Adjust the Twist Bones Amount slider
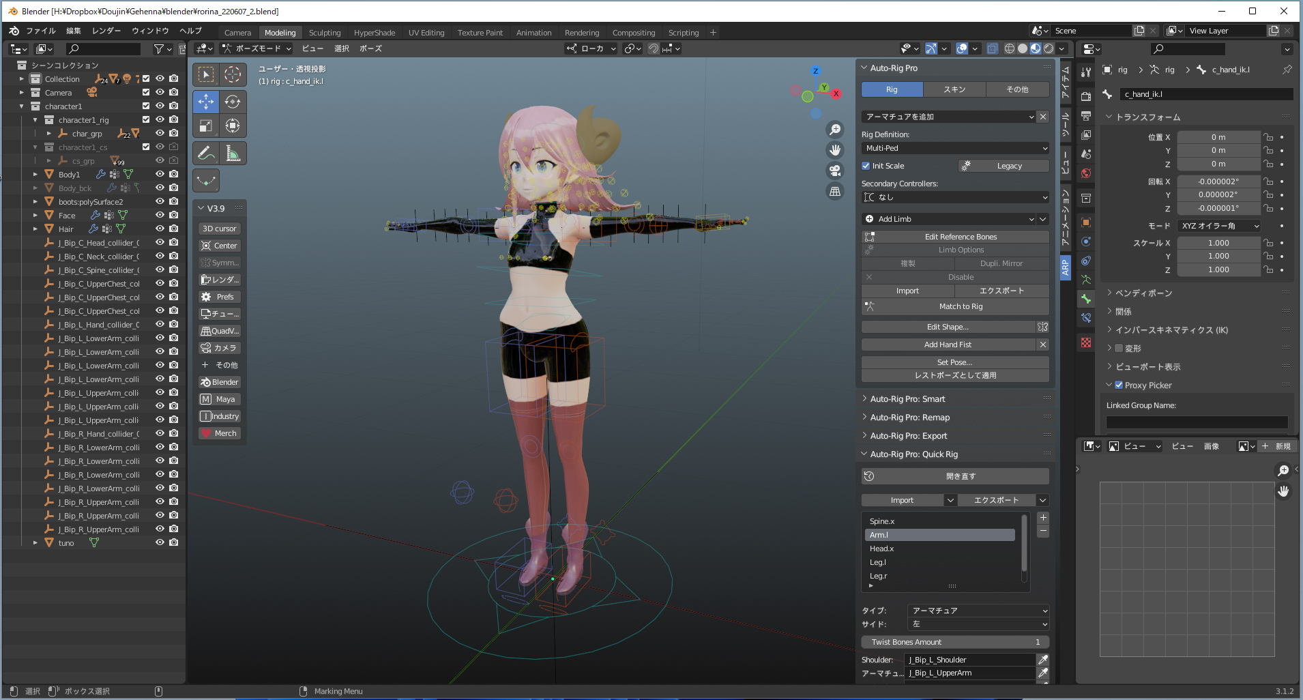This screenshot has width=1303, height=700. pos(955,642)
